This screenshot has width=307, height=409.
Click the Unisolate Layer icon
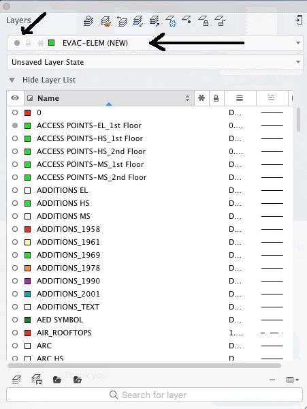tap(155, 21)
